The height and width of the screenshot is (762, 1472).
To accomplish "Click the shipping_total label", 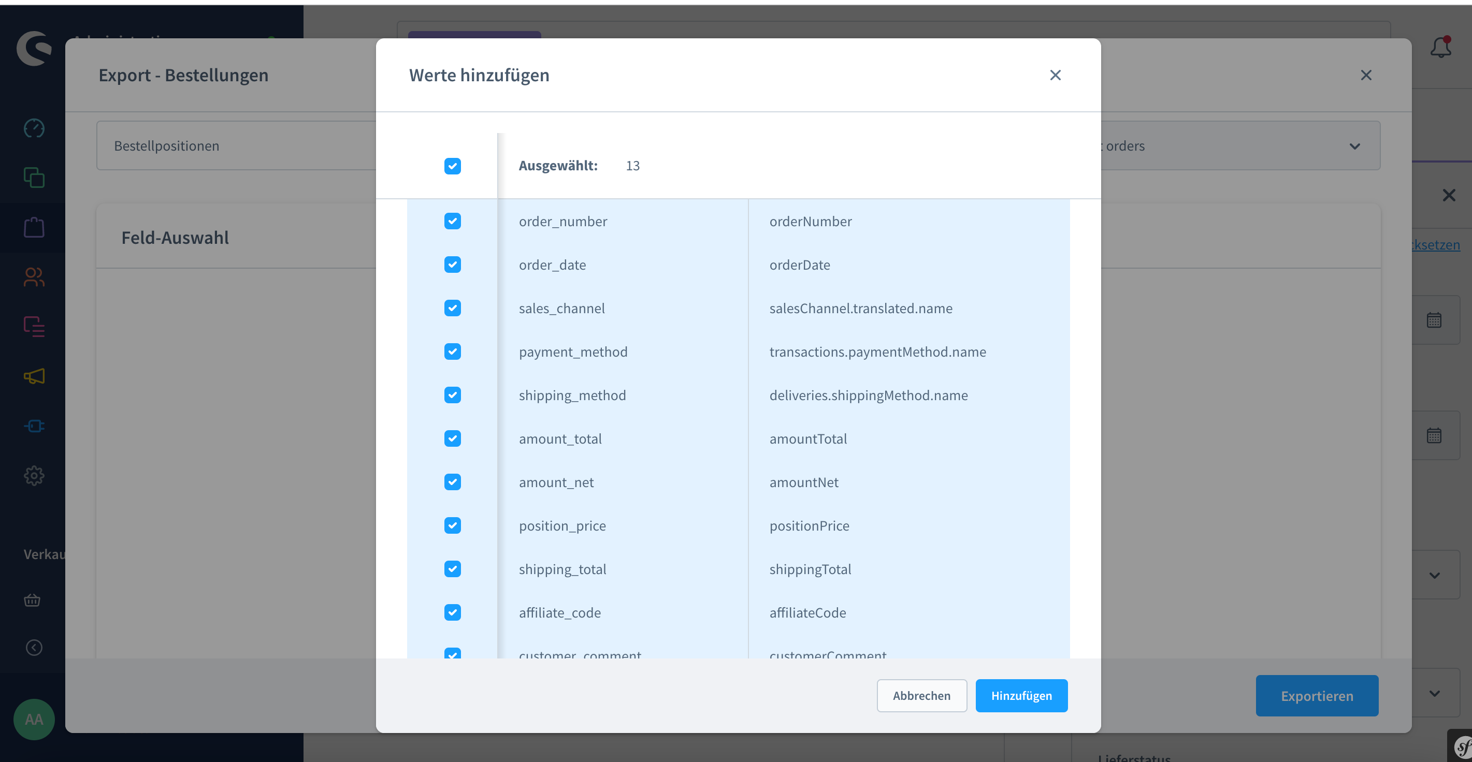I will click(562, 568).
